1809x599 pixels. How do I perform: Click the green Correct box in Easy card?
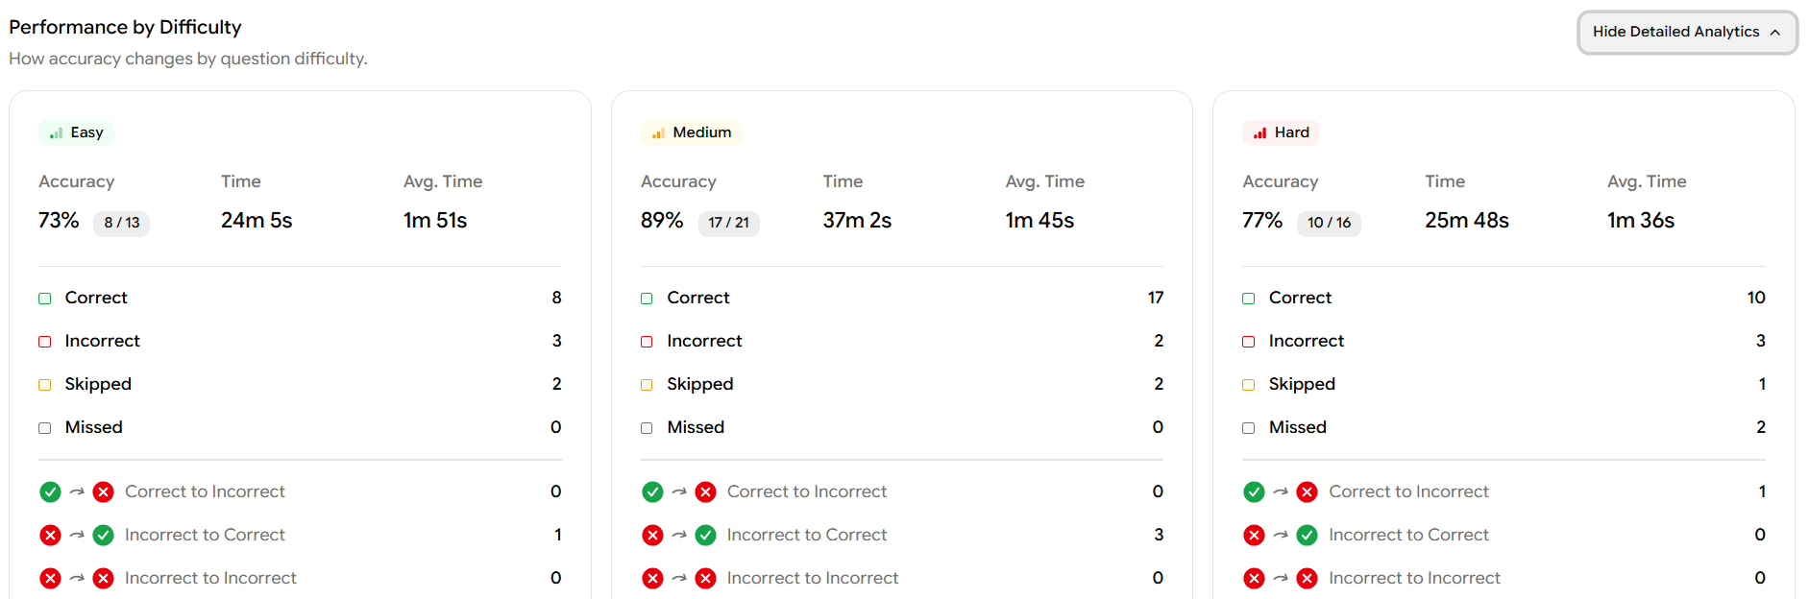tap(45, 299)
